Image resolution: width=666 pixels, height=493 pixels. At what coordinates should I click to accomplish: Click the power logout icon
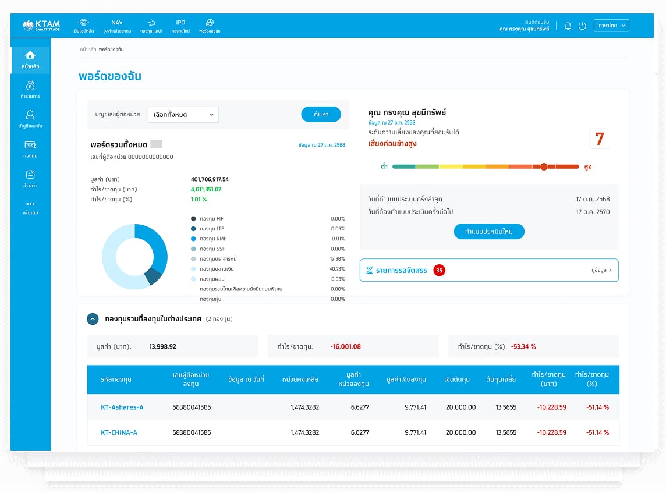point(582,26)
